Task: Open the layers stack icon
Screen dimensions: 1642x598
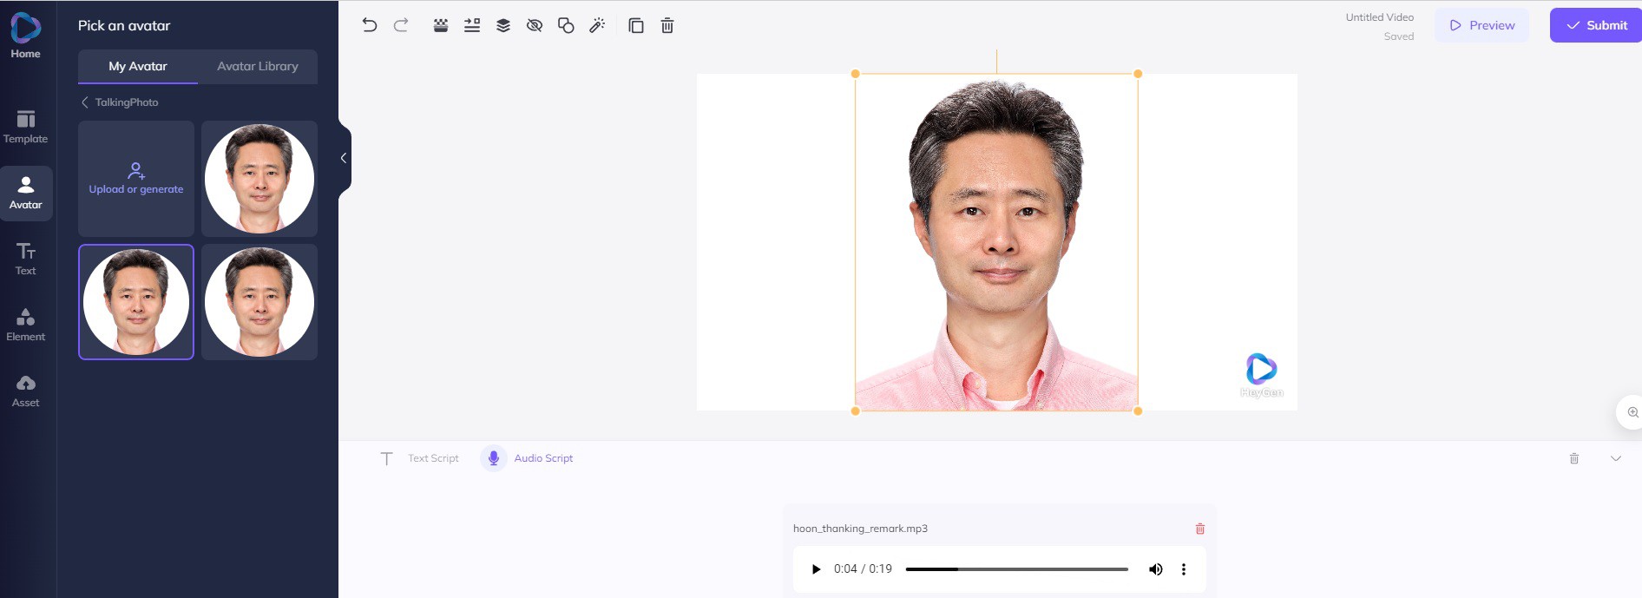Action: [x=503, y=25]
